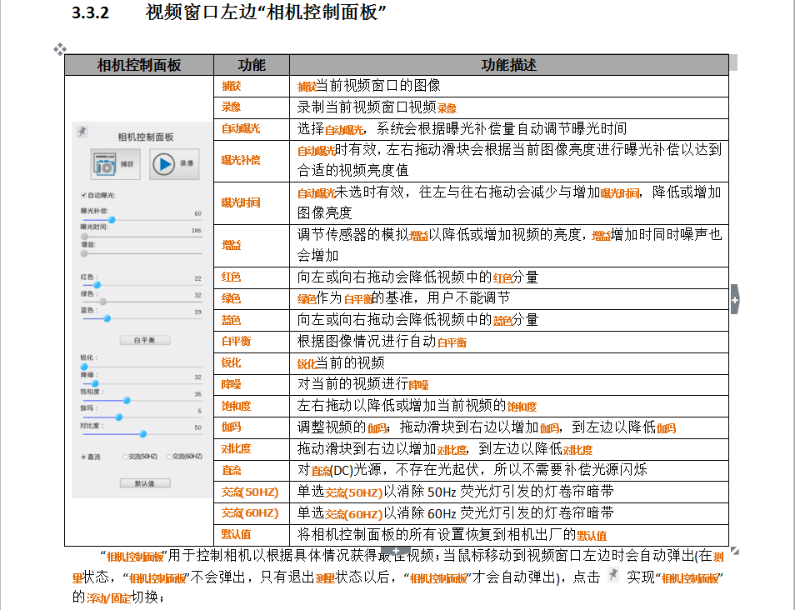Click the "曝光补偿" function cell
795x610 pixels.
252,161
